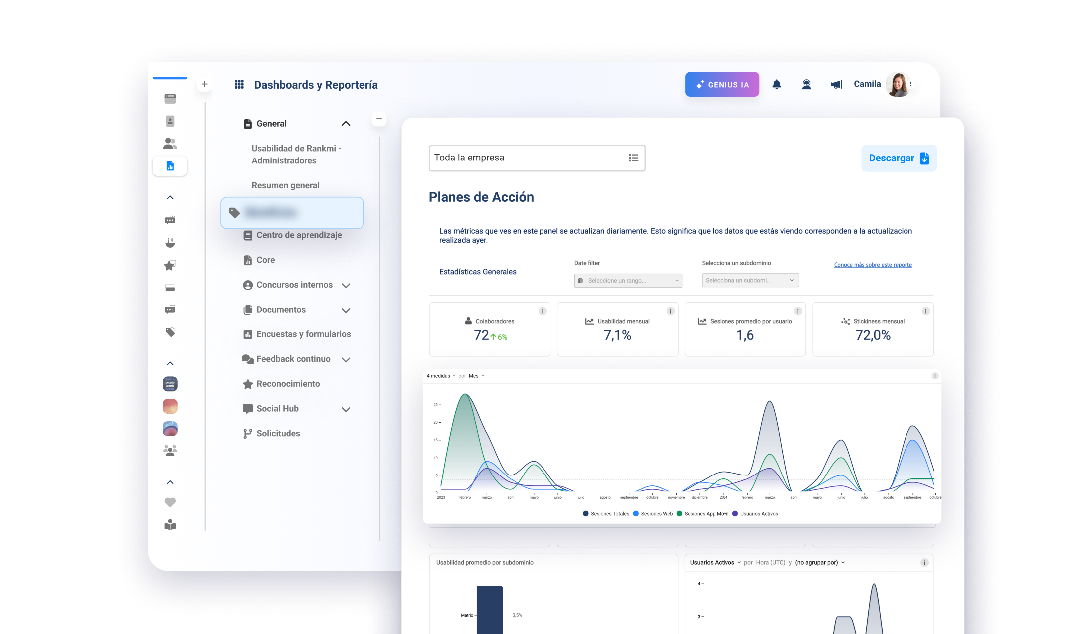
Task: Open the megaphone announcements icon
Action: 836,84
